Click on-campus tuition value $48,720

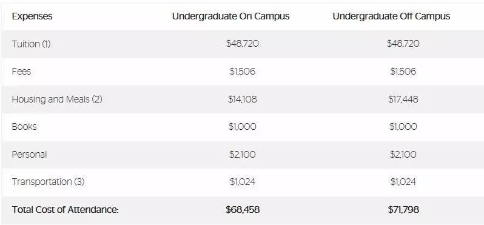click(243, 44)
